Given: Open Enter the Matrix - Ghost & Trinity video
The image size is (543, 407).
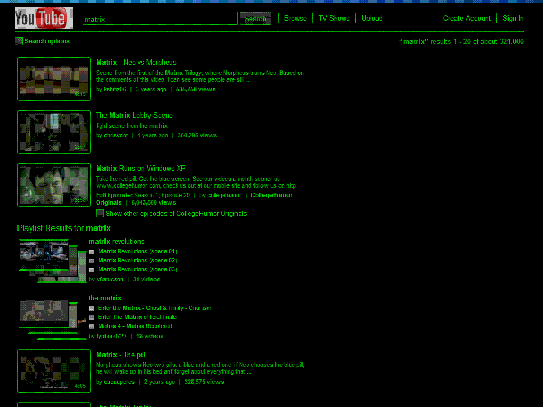Looking at the screenshot, I should (x=154, y=308).
